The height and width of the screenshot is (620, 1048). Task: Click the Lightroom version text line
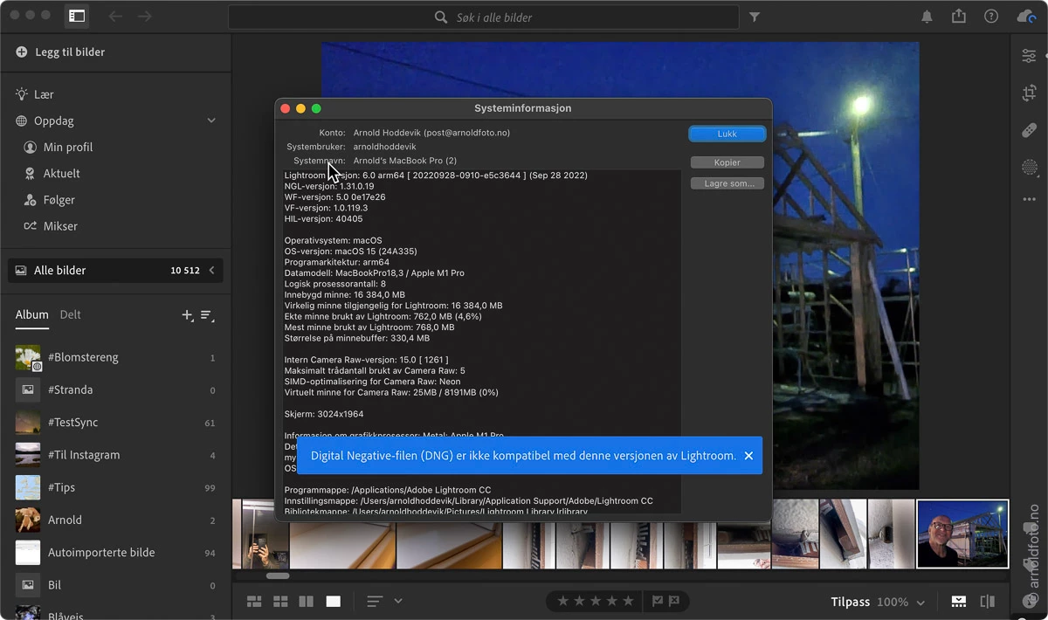point(436,176)
